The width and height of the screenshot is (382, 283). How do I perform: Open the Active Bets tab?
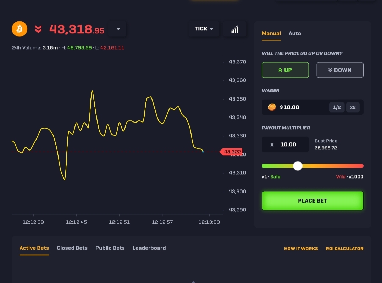[34, 248]
